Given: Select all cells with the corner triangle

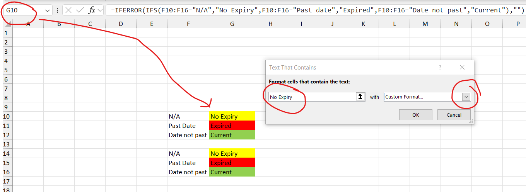Looking at the screenshot, I should coord(8,24).
